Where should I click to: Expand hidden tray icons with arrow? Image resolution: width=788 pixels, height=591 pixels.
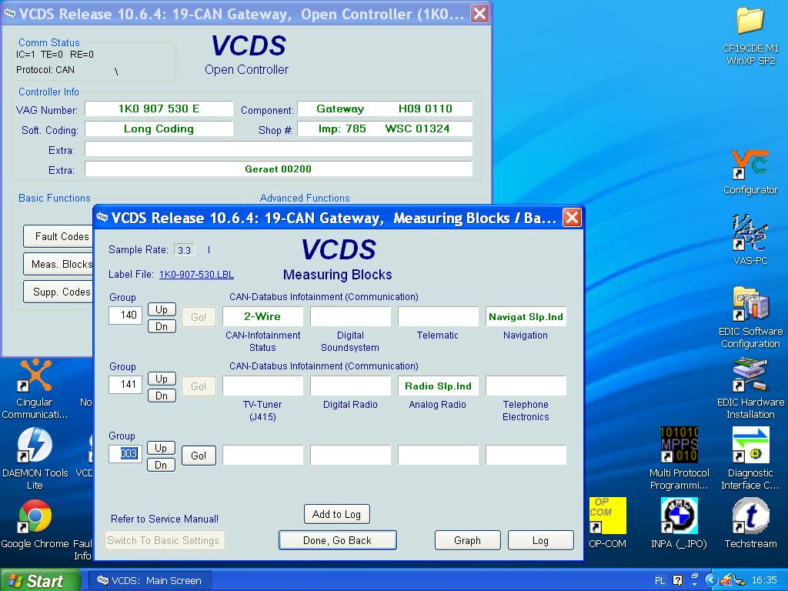click(710, 580)
